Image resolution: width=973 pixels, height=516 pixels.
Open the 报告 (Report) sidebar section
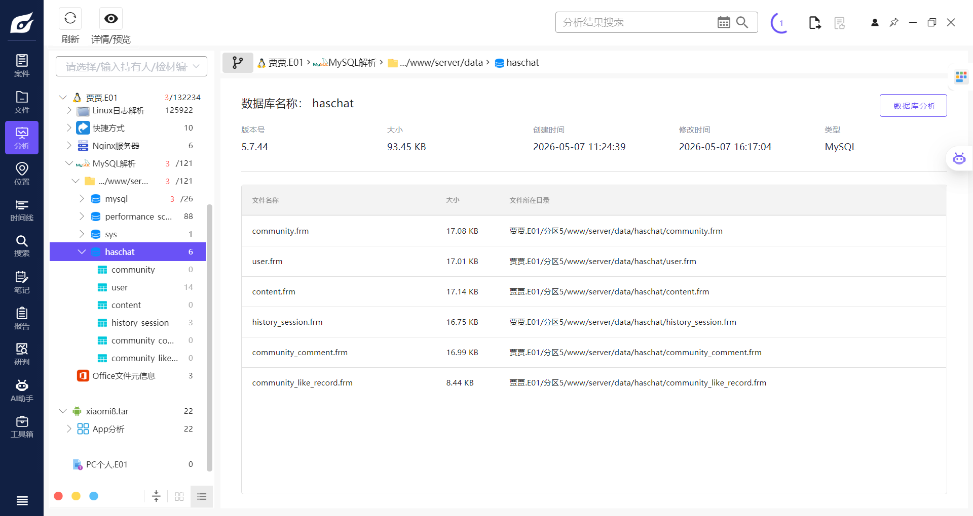click(22, 318)
